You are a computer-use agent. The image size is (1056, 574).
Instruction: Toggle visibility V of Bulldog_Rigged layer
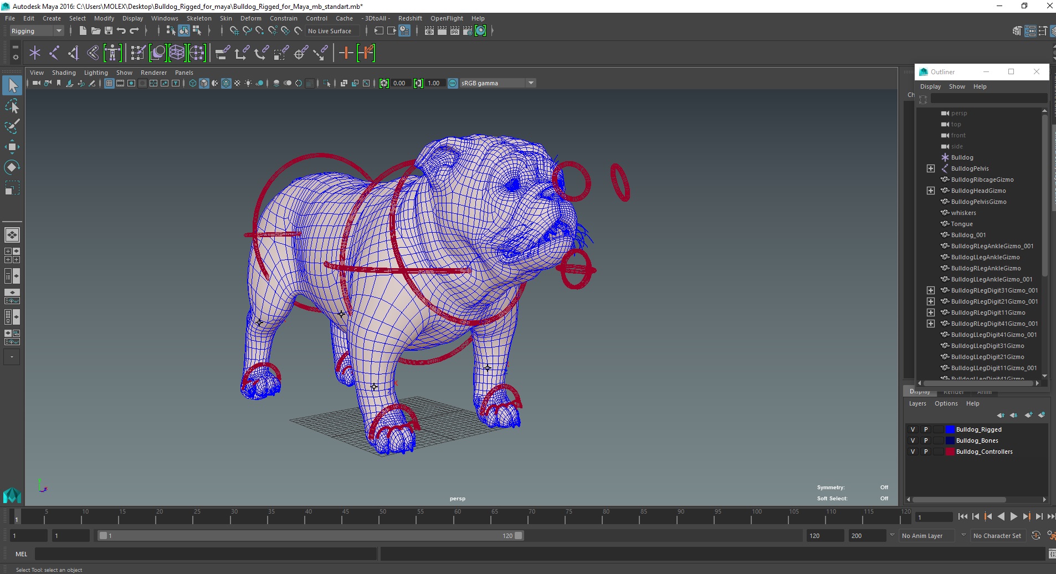coord(913,429)
